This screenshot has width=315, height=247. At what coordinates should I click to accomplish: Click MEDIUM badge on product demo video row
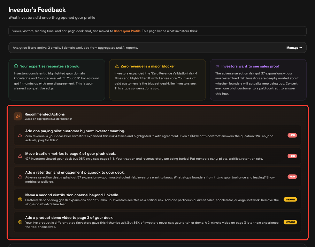(290, 222)
